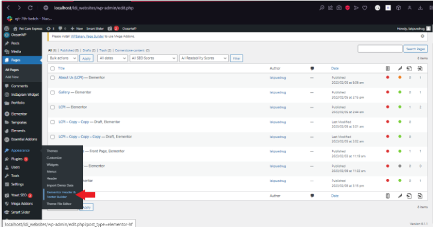The image size is (433, 228).
Task: Check the LCPI — Elementor row
Action: click(x=52, y=107)
